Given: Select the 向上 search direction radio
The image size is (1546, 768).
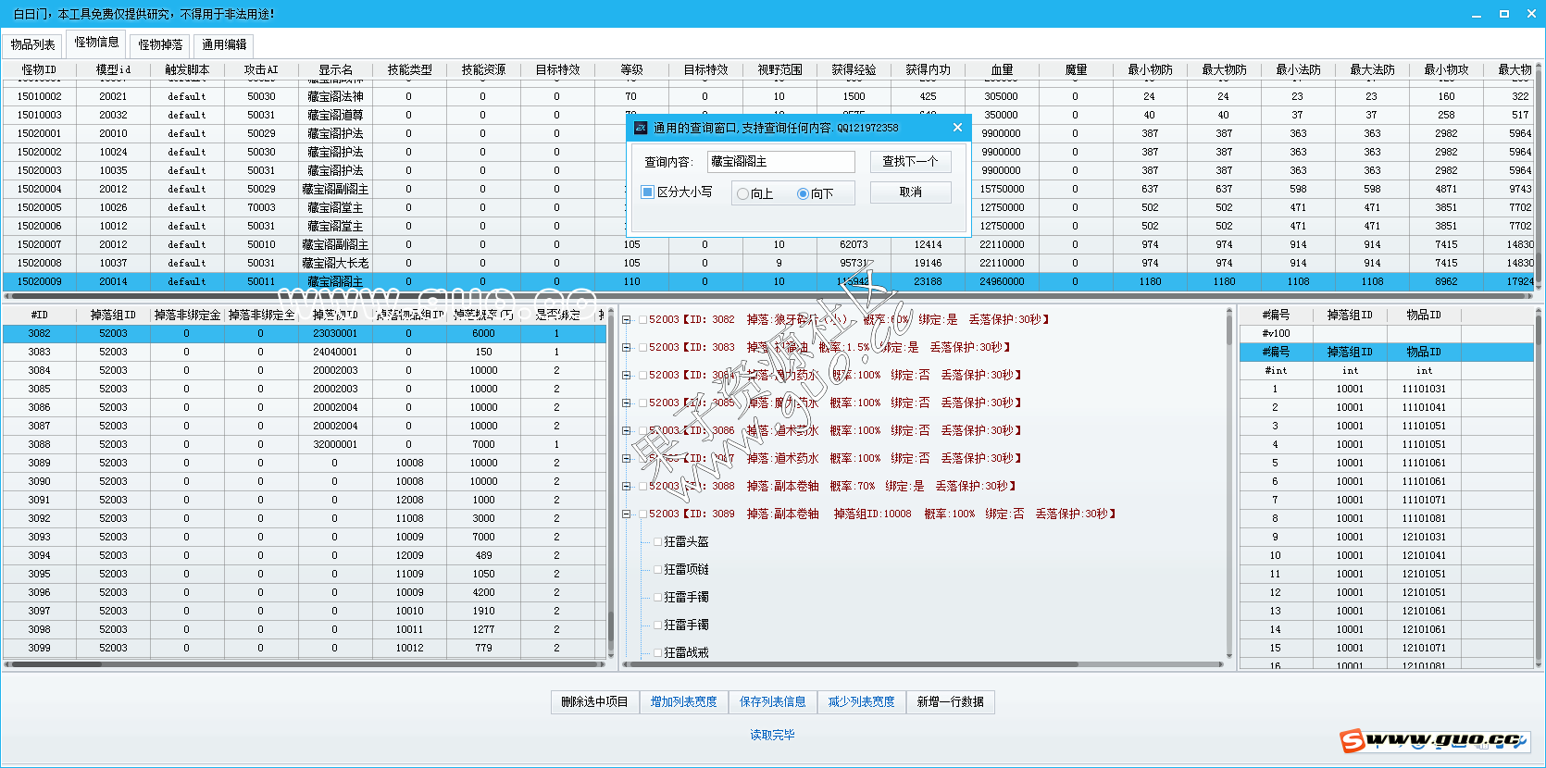Looking at the screenshot, I should pyautogui.click(x=742, y=193).
